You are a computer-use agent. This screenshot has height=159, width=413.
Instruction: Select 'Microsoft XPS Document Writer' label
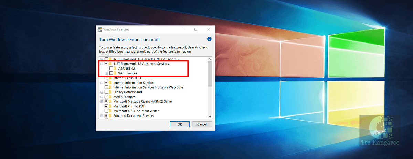(x=136, y=111)
